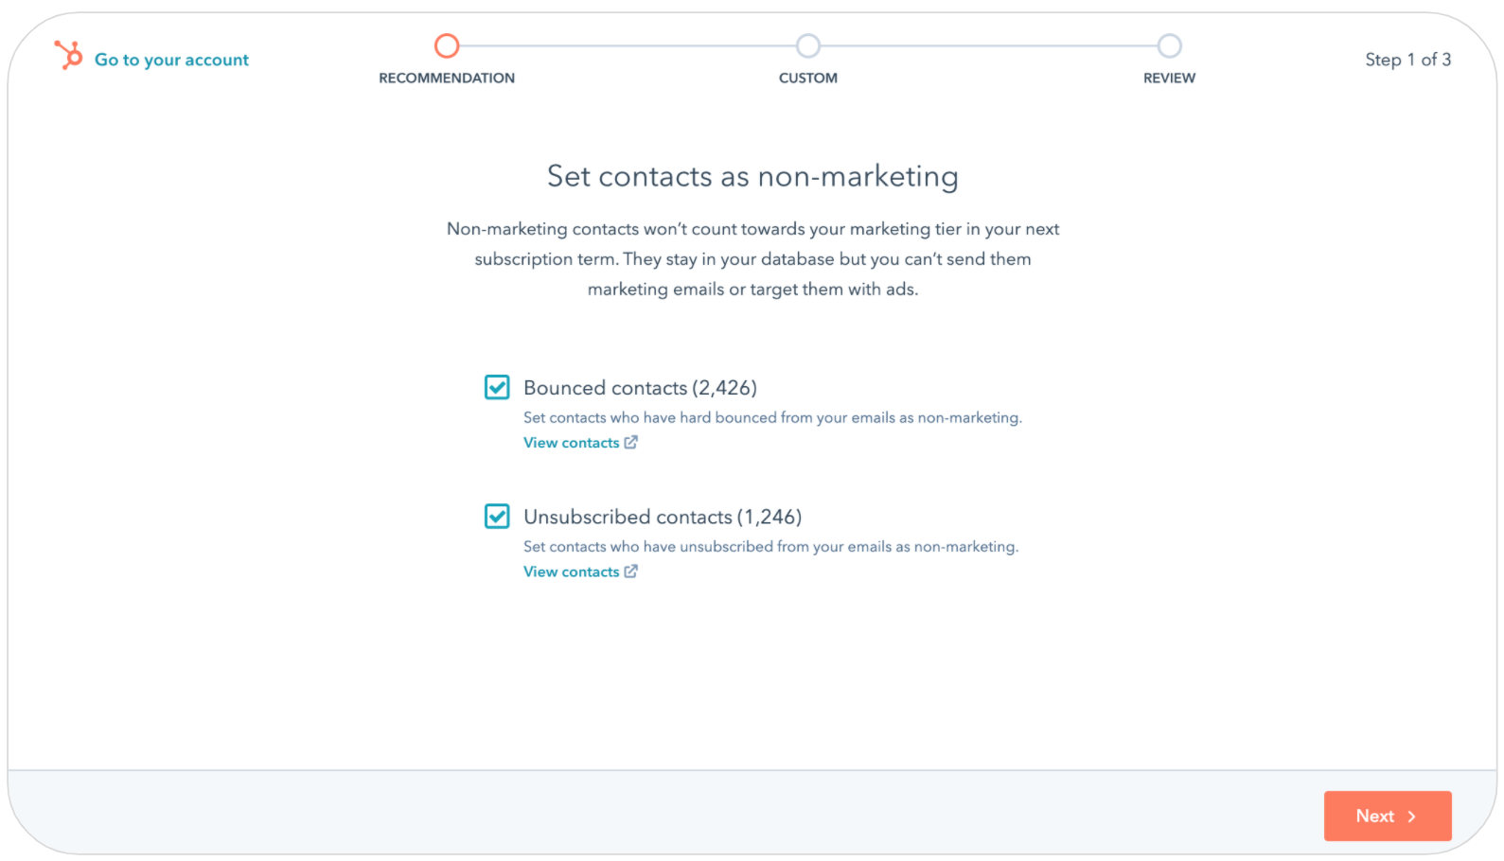Click the CUSTOM step label

(x=807, y=78)
